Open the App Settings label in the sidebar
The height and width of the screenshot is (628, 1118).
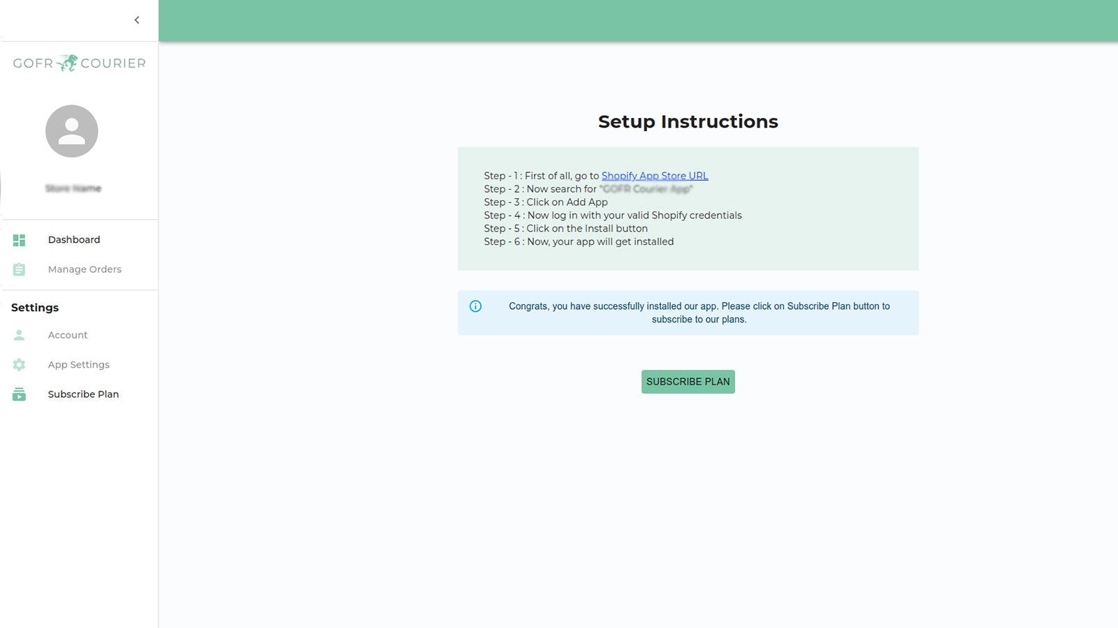tap(79, 365)
